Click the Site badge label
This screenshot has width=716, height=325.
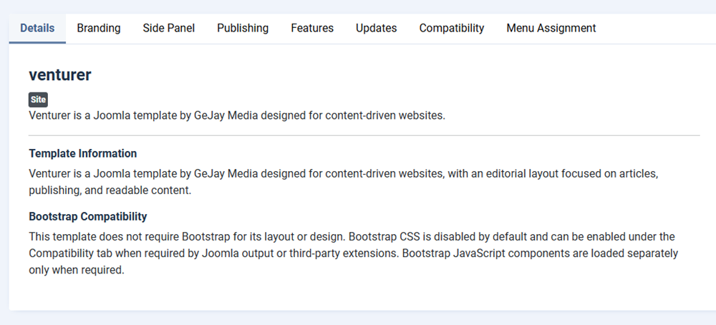tap(39, 100)
